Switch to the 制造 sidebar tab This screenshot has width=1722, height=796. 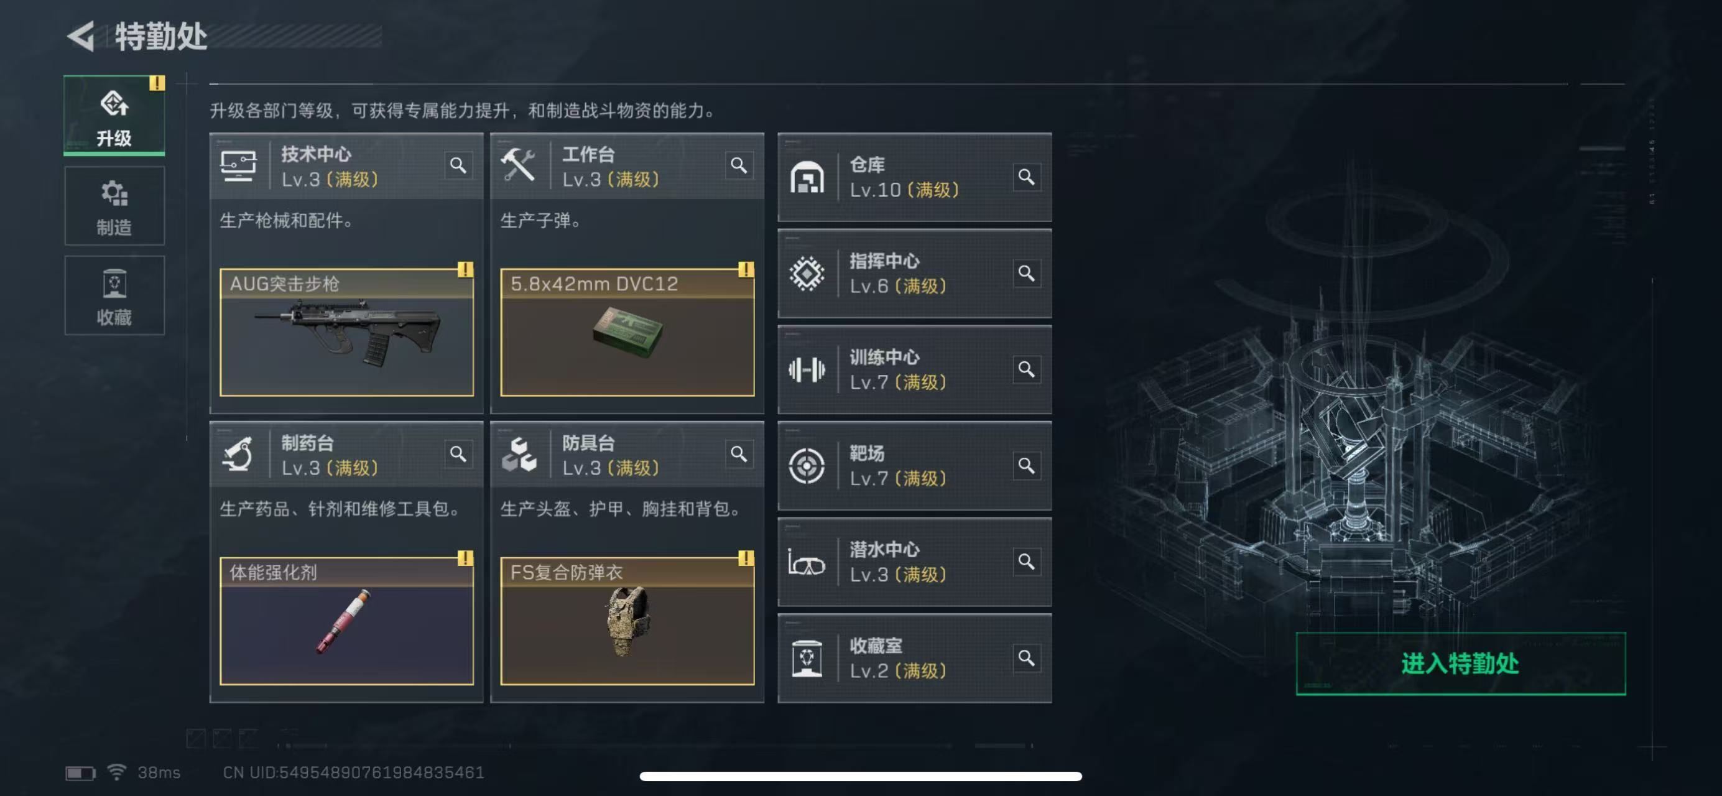pos(114,206)
